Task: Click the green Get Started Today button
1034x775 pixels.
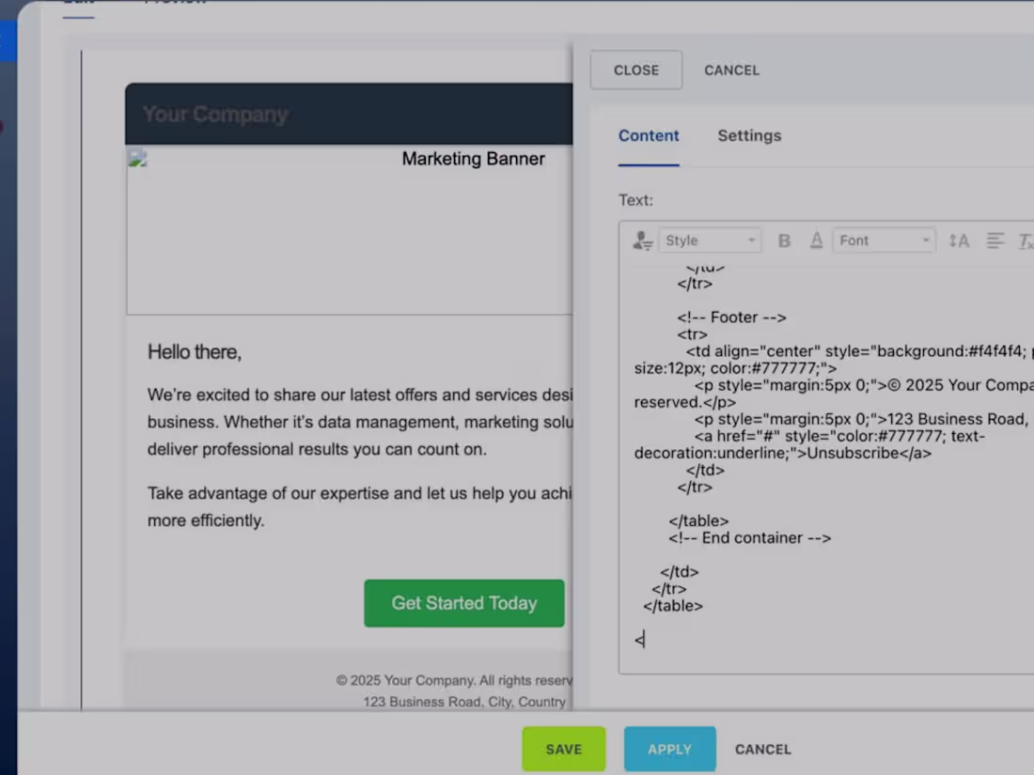Action: [463, 603]
